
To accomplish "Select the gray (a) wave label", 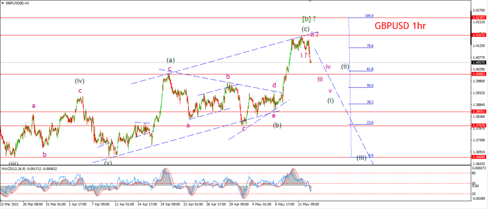I will tap(171, 60).
